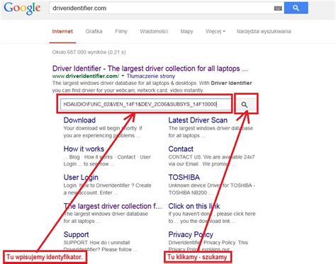Click the sitelinks search box with HDAUDIO identifier

pos(145,104)
